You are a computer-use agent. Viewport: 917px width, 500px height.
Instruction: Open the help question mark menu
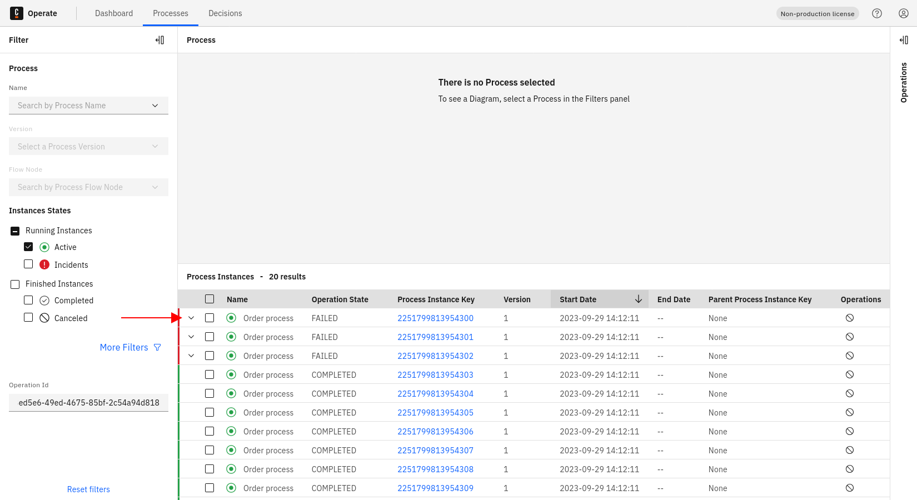tap(877, 13)
